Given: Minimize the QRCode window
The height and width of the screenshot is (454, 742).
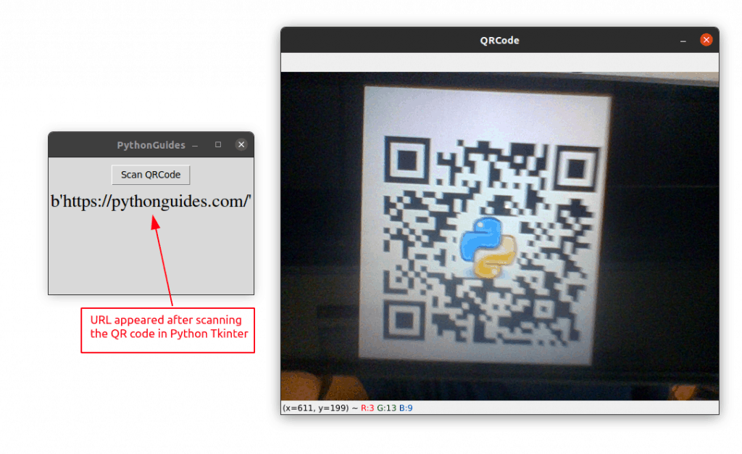Looking at the screenshot, I should click(x=683, y=41).
